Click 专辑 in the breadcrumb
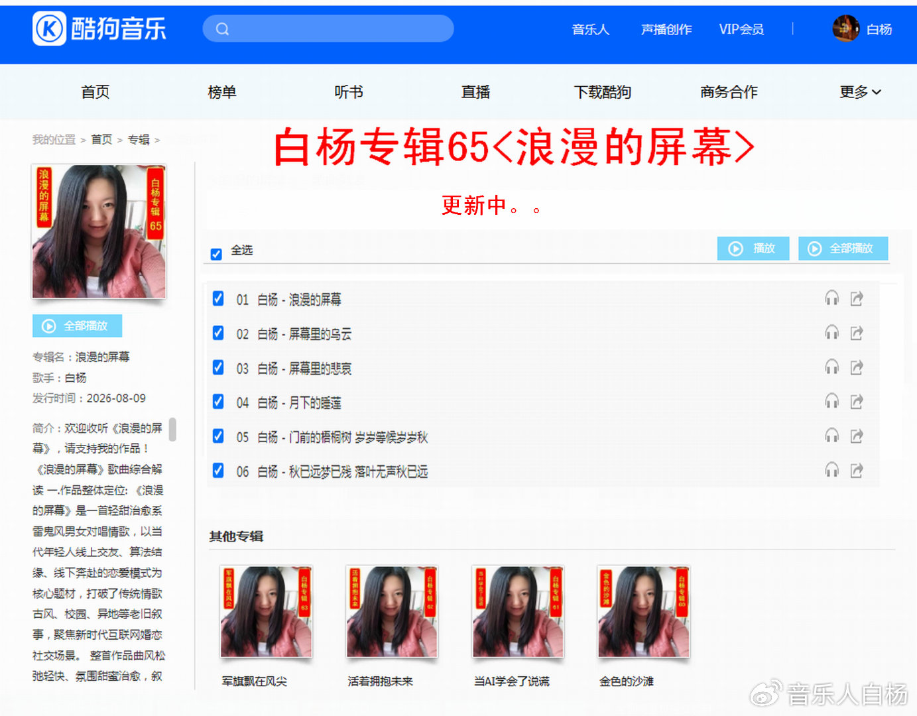The height and width of the screenshot is (716, 917). coord(139,139)
